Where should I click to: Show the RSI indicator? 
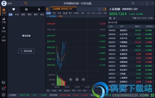(48, 91)
